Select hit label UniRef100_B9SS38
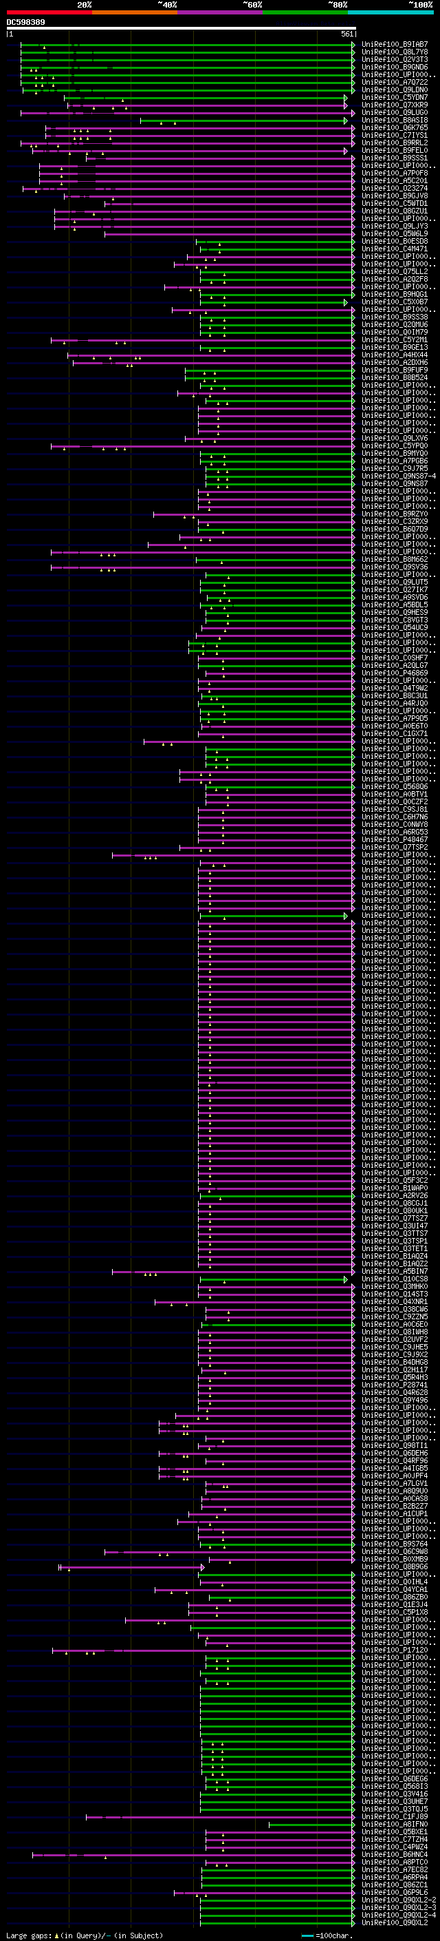The width and height of the screenshot is (440, 1941). (395, 317)
